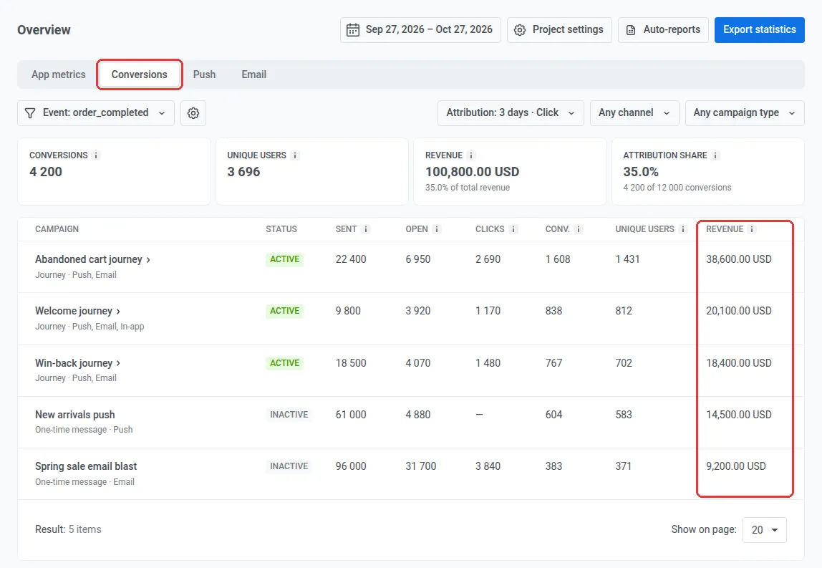Click the New arrivals push campaign name
The image size is (822, 568).
[x=75, y=414]
